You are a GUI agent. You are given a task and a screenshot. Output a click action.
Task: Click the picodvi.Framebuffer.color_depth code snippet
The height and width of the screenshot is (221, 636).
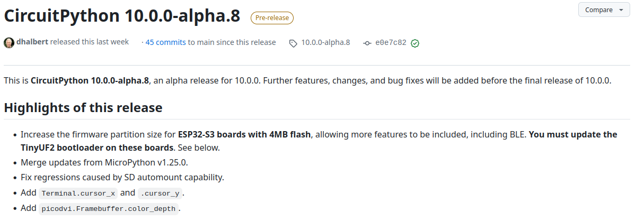point(109,208)
